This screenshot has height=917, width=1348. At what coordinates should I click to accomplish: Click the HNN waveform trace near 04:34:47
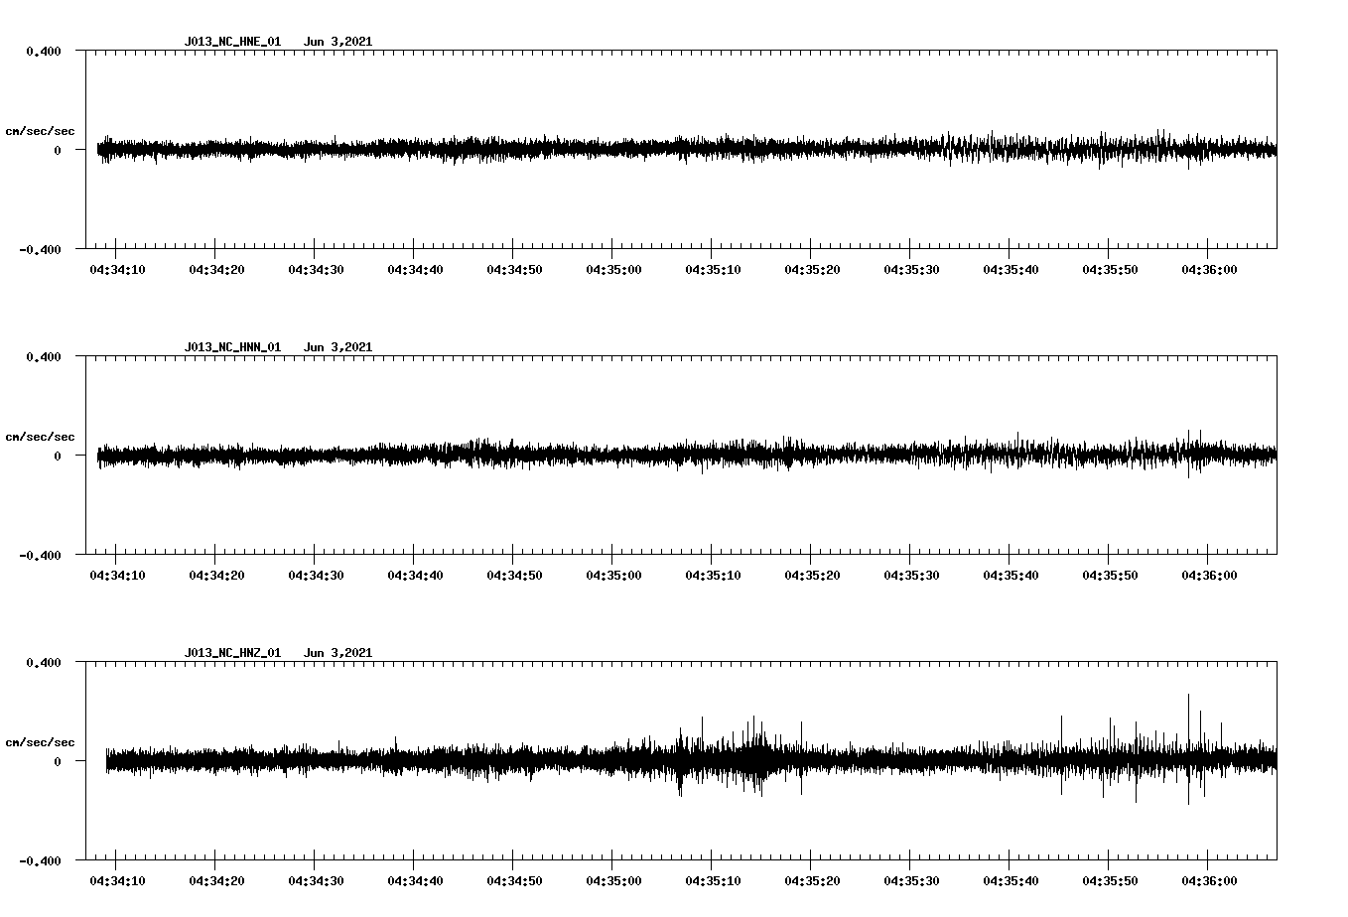[x=484, y=455]
